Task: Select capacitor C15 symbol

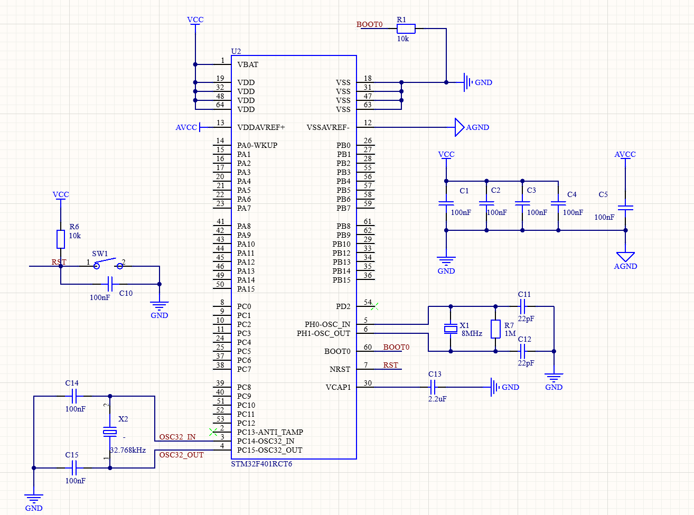Action: [x=74, y=467]
